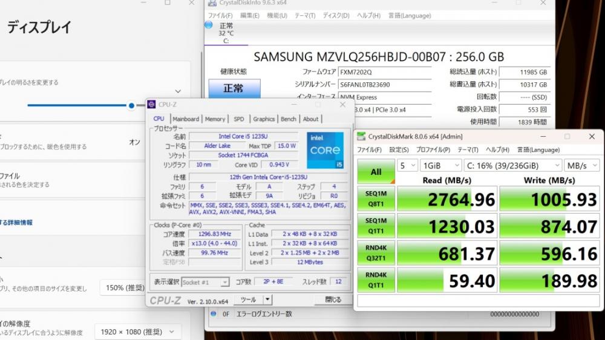
Task: Open 言語(Language) menu in CrystalDiskMark
Action: click(x=538, y=150)
